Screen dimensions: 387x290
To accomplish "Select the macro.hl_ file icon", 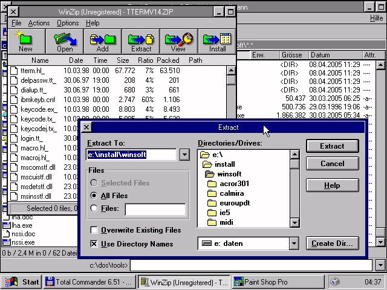I will click(14, 148).
